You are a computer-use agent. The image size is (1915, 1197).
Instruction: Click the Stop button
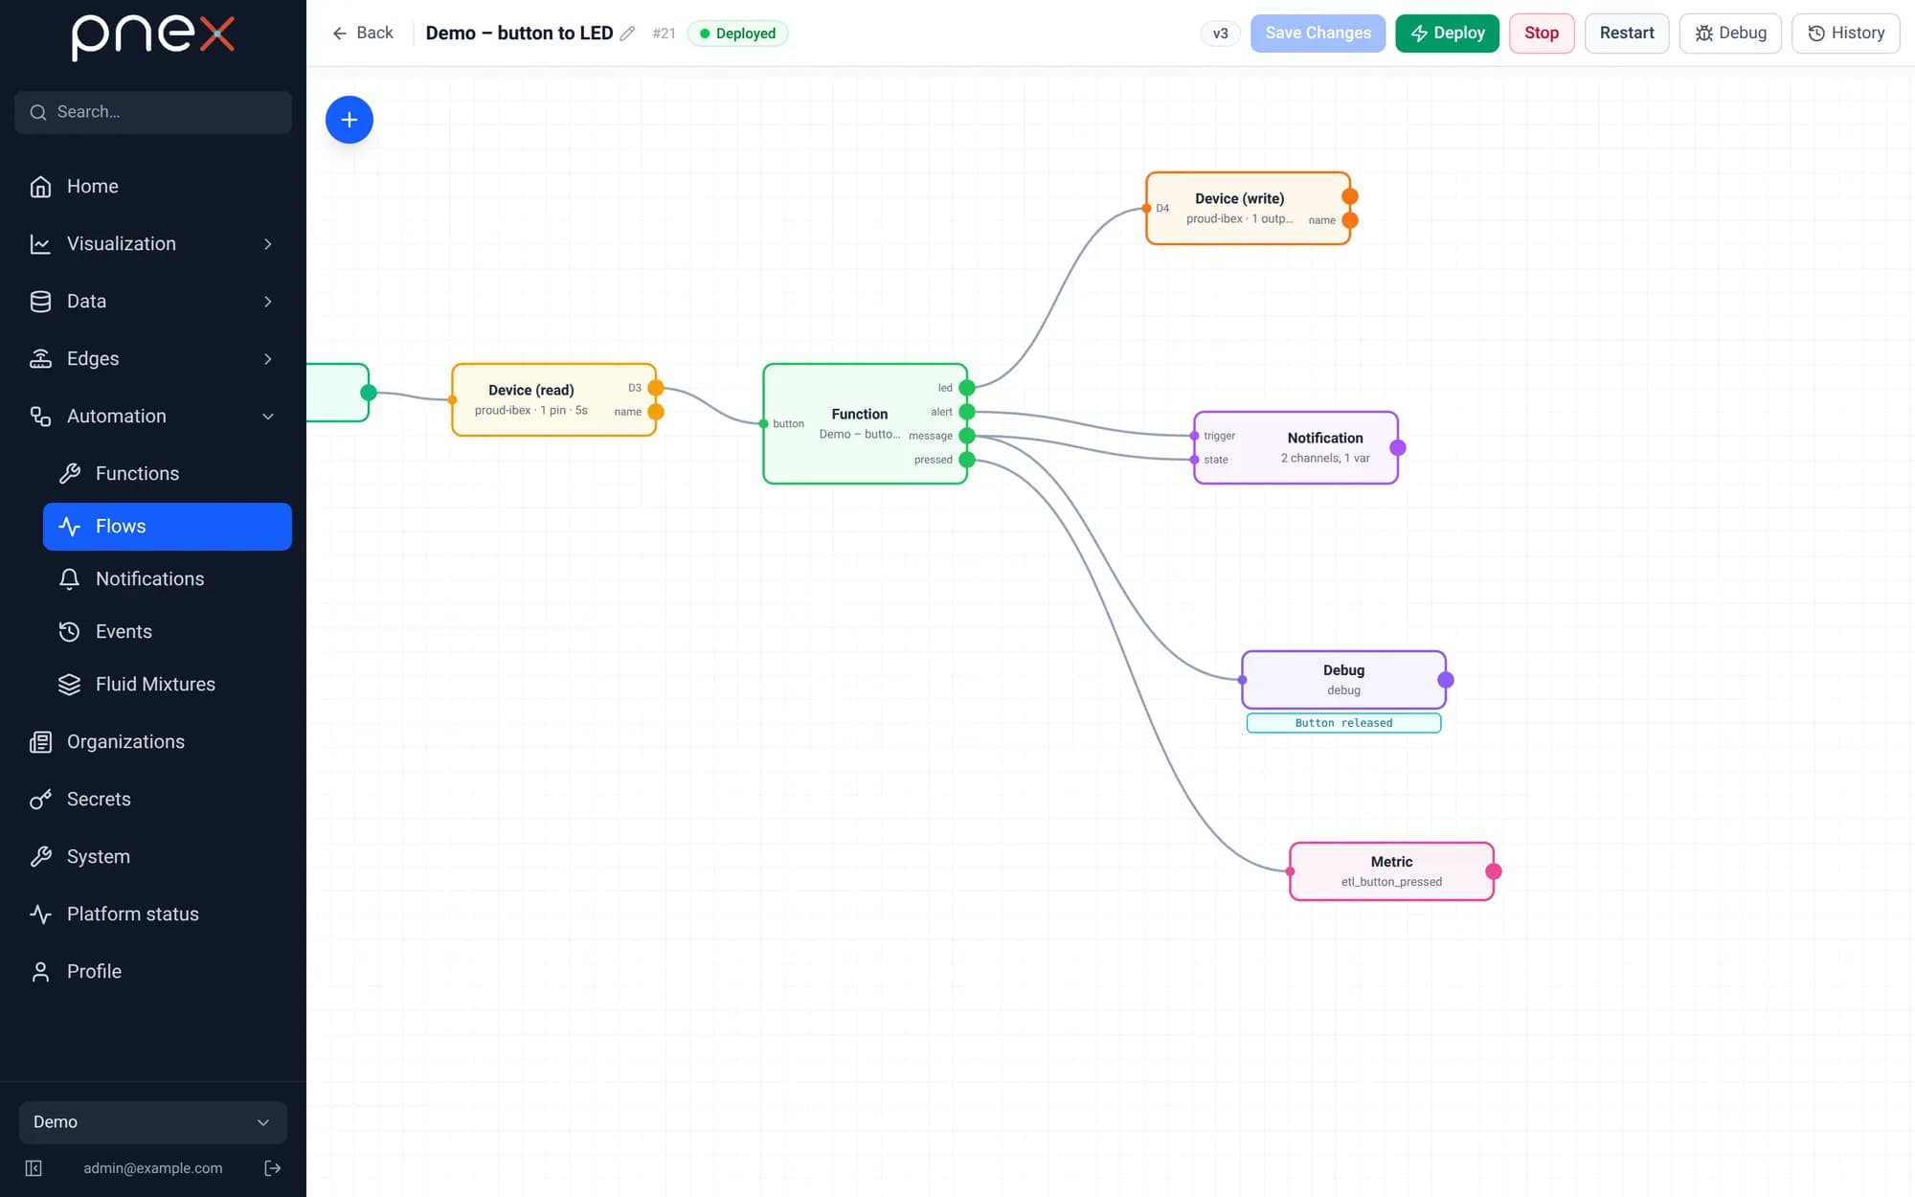(x=1542, y=34)
